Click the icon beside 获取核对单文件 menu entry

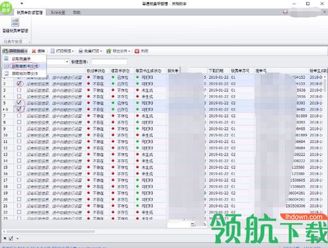(x=7, y=73)
